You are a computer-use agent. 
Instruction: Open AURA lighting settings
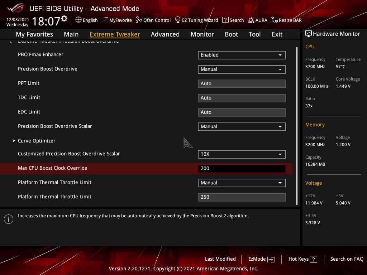258,20
